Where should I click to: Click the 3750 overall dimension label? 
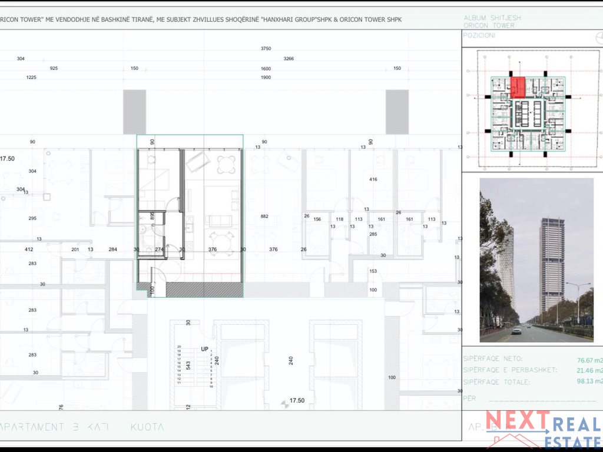(x=266, y=48)
